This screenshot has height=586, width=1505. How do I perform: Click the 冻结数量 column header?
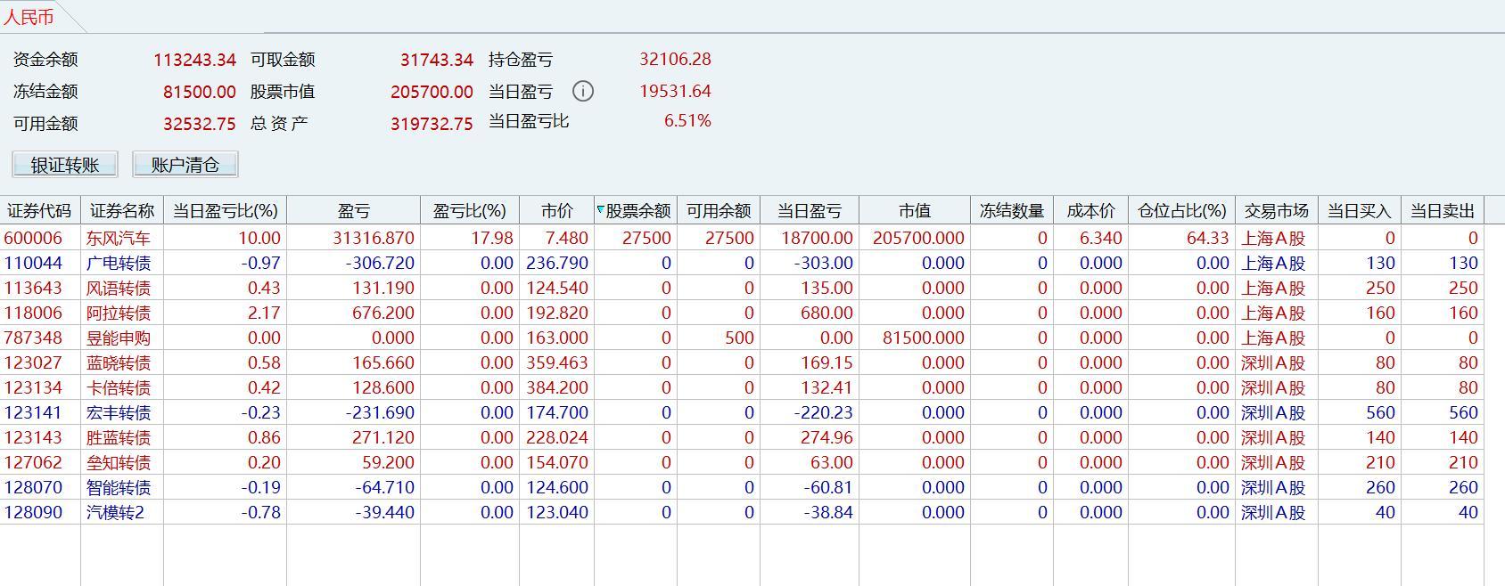(x=1012, y=211)
